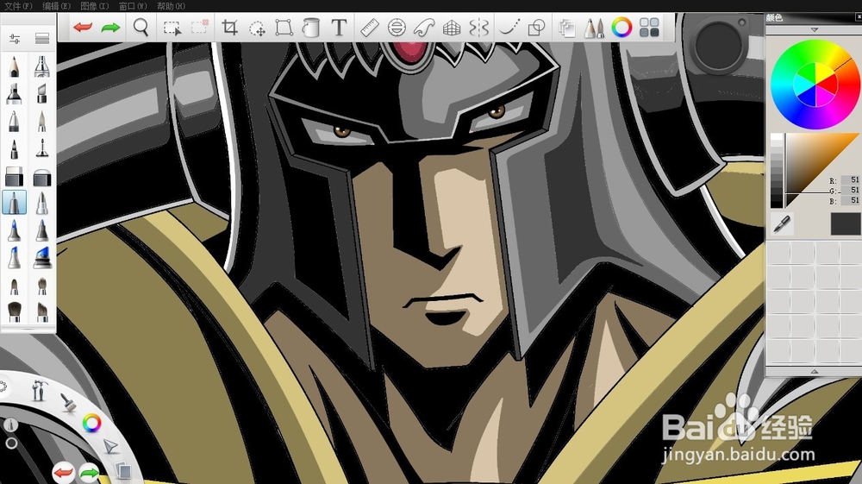The width and height of the screenshot is (862, 484).
Task: Click lagoon red undo button
Action: coord(63,472)
